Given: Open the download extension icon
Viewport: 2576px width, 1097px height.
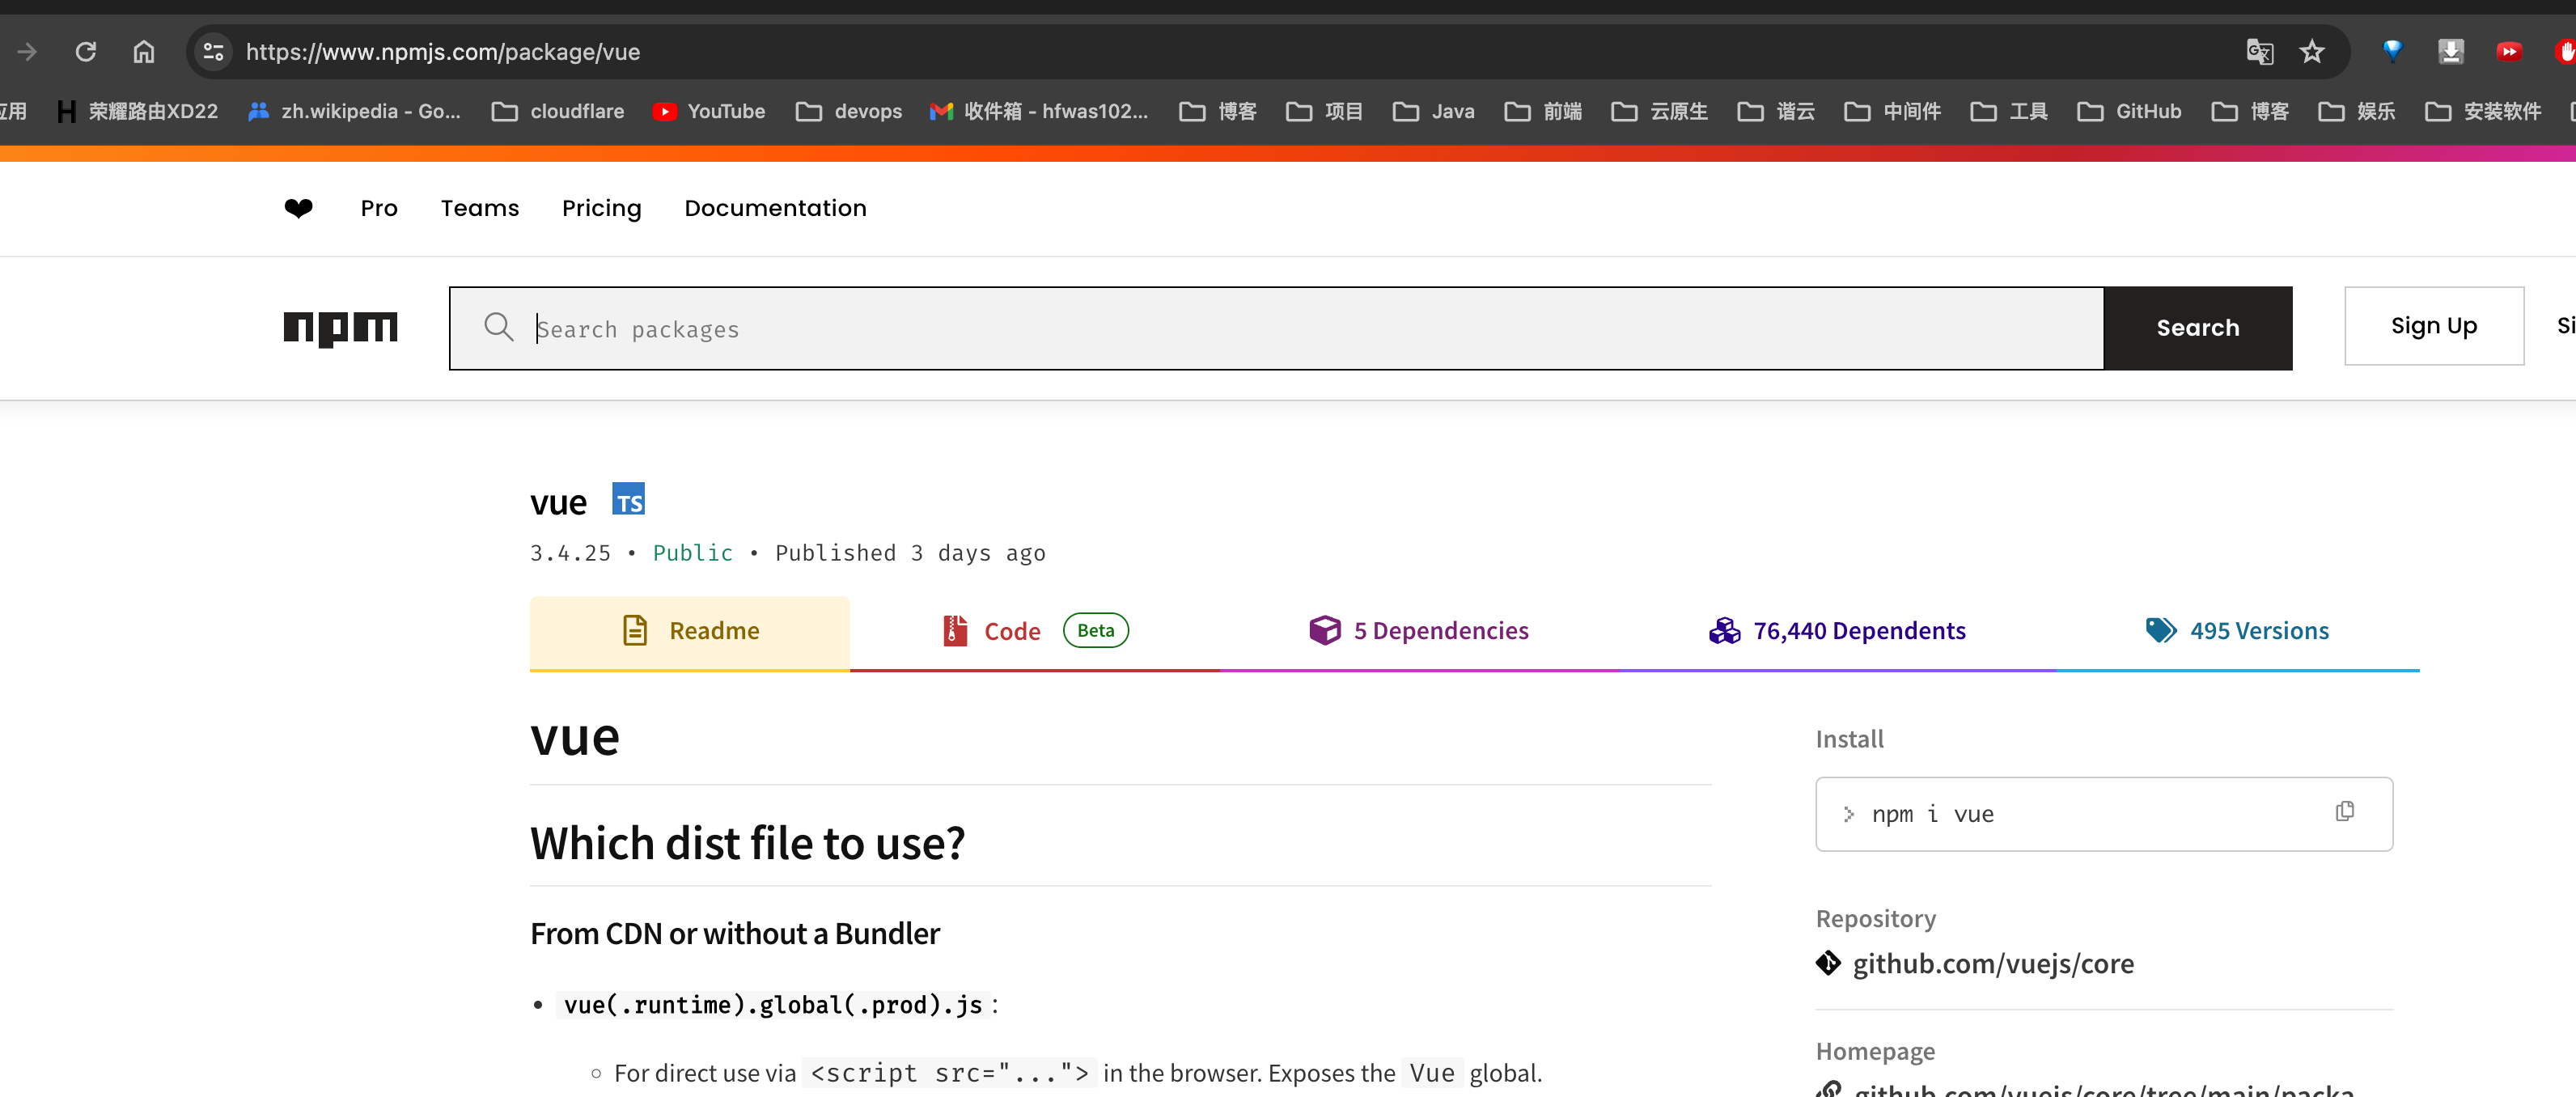Looking at the screenshot, I should coord(2451,51).
